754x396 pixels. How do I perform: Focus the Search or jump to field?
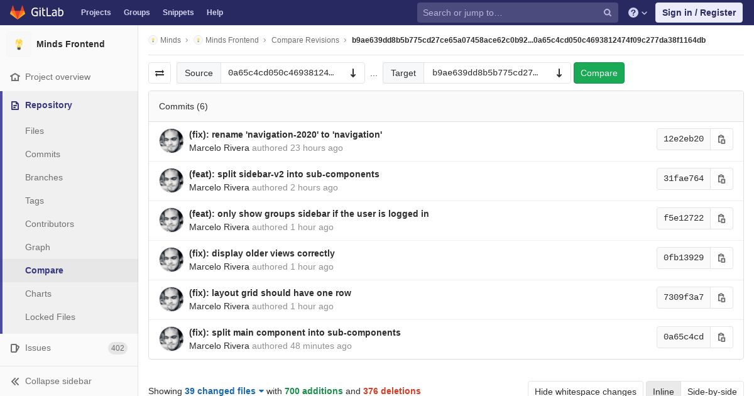pos(518,13)
